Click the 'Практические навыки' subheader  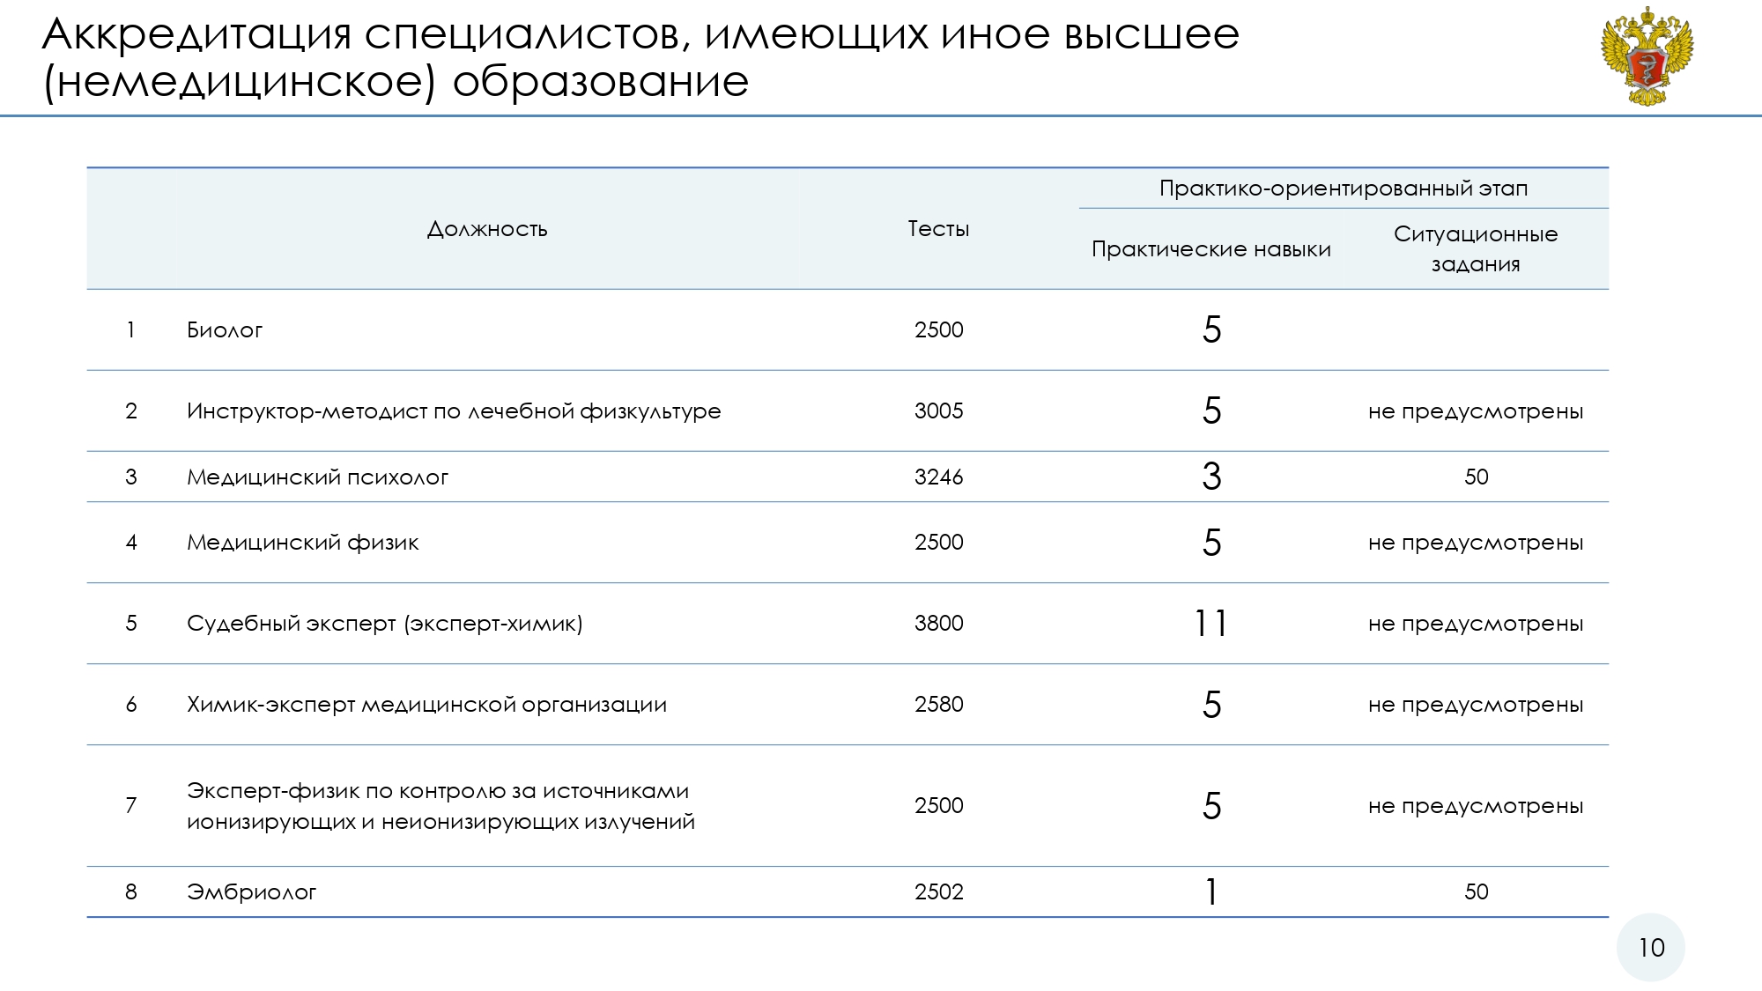click(x=1211, y=249)
